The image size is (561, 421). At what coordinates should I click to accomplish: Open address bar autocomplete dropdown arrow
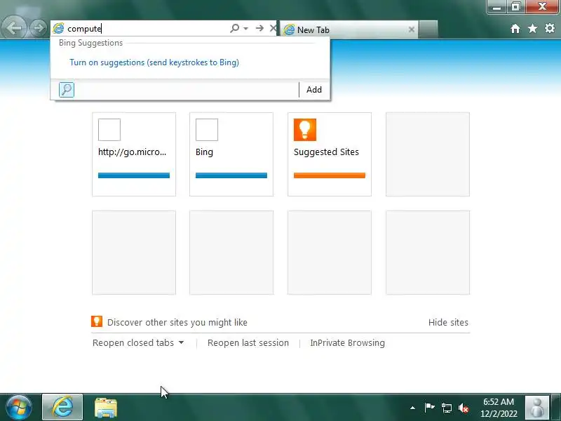click(x=246, y=28)
